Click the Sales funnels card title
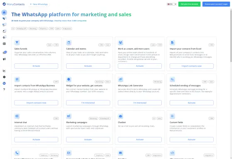 pyautogui.click(x=21, y=49)
